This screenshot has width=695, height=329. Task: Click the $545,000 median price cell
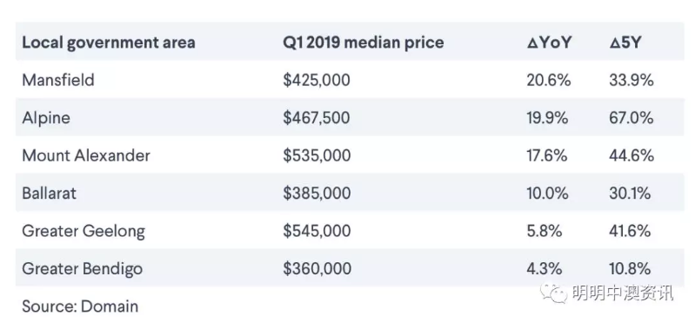click(317, 231)
